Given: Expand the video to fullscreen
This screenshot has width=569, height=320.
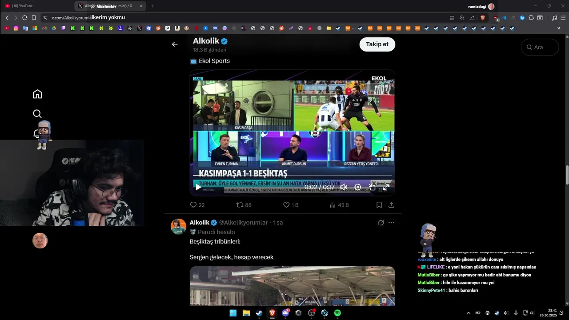Looking at the screenshot, I should click(x=386, y=187).
